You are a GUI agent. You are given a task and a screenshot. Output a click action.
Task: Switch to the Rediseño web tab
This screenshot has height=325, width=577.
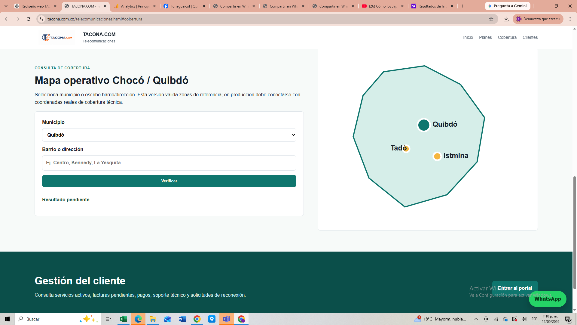[36, 6]
